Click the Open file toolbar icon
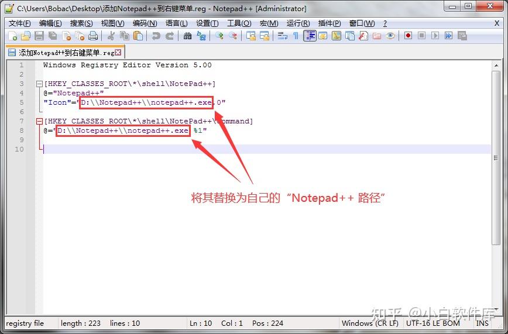Screen dimensions: 508x334 [26, 36]
